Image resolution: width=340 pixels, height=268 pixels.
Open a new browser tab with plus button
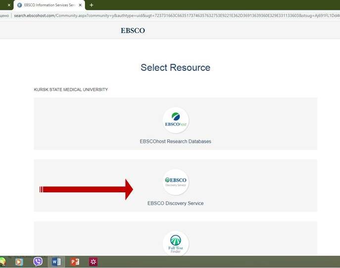(x=92, y=5)
